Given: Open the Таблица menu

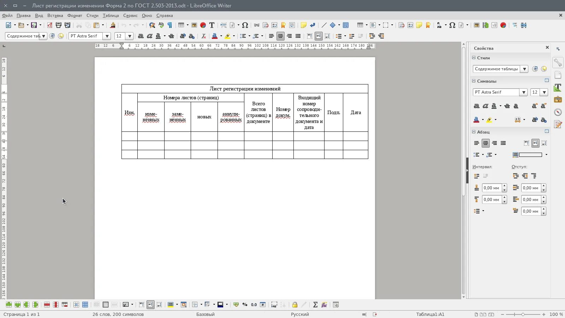Looking at the screenshot, I should (111, 16).
